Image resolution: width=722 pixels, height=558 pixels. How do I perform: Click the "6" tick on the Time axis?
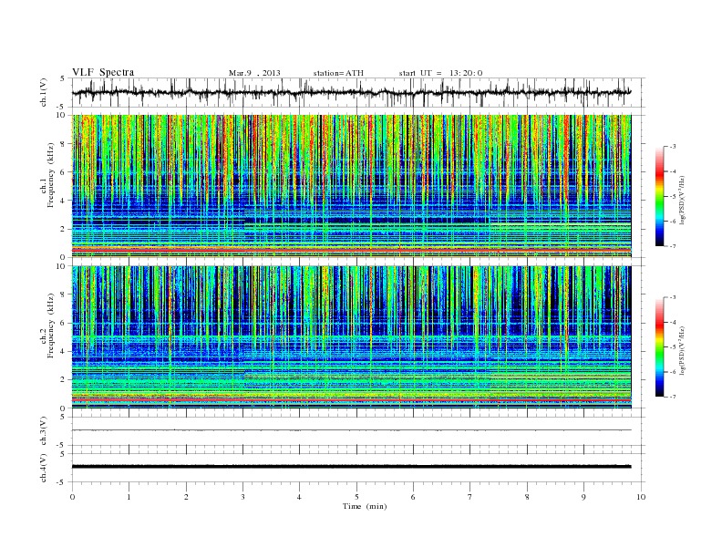click(413, 497)
